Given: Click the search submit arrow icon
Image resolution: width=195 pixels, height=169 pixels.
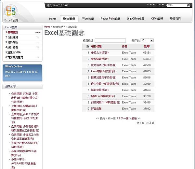Looking at the screenshot, I should point(188,5).
